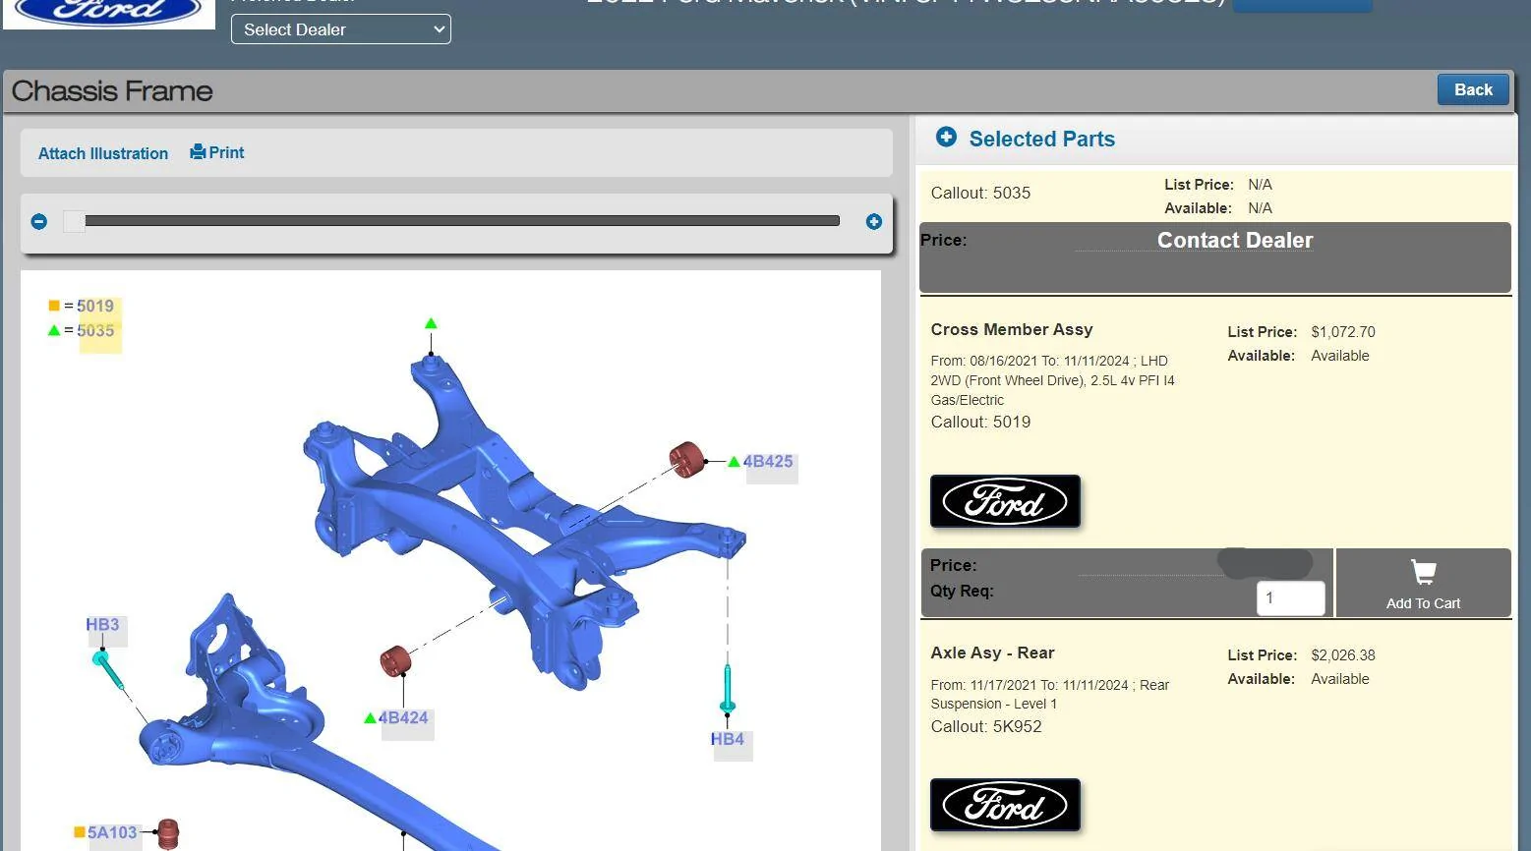Click the Ford logo in header
This screenshot has height=851, width=1531.
tap(108, 13)
